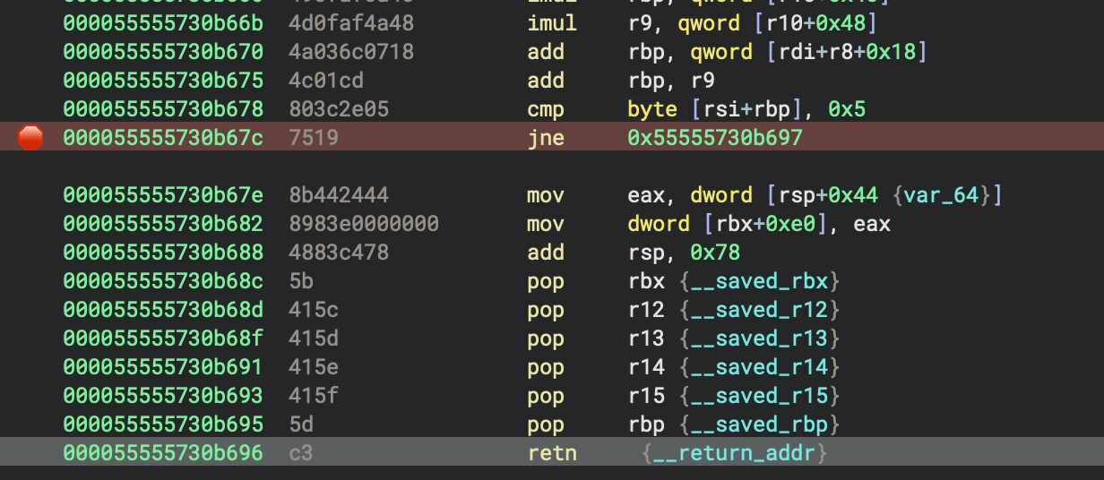
Task: Click opcode bytes 7519
Action: [314, 138]
